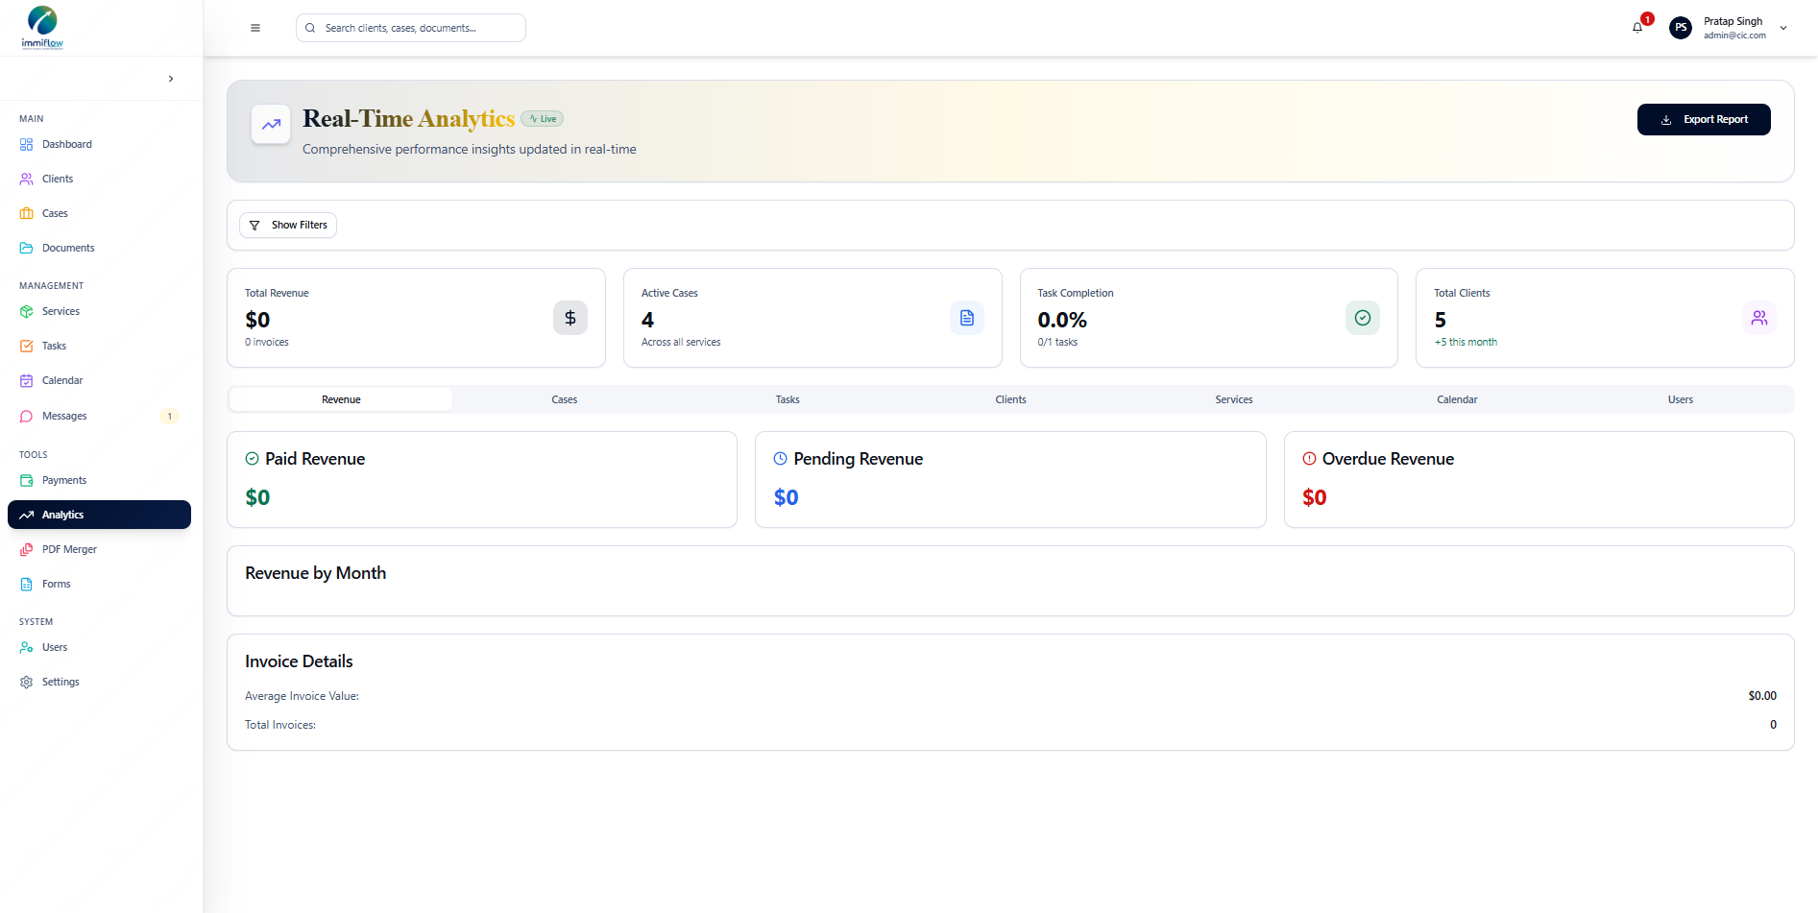Open the notifications bell
The width and height of the screenshot is (1818, 913).
[x=1637, y=28]
